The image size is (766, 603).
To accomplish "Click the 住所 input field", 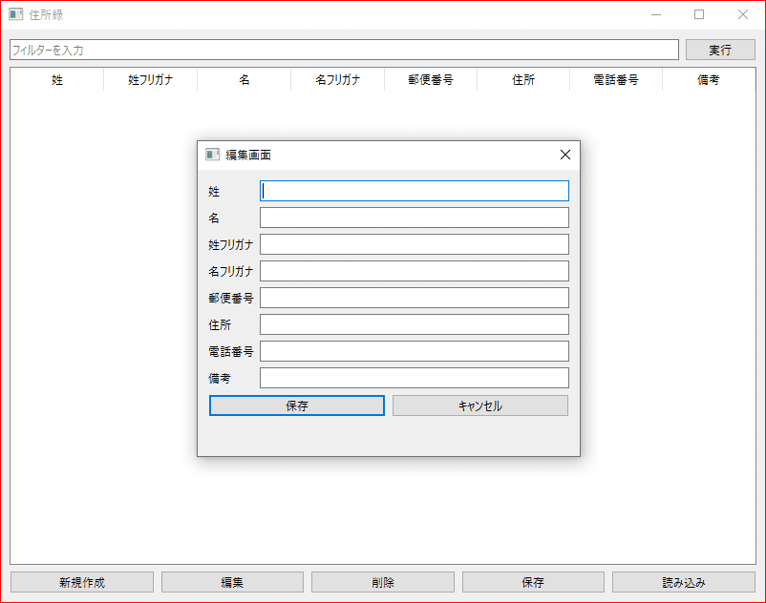I will click(x=415, y=324).
